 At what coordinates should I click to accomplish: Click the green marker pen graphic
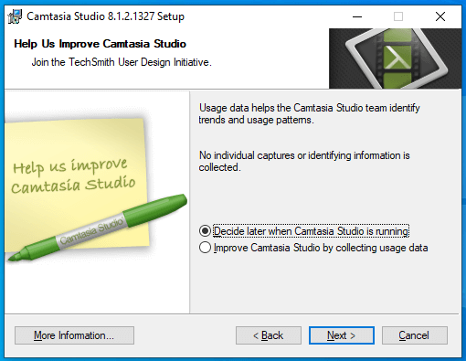pos(98,228)
